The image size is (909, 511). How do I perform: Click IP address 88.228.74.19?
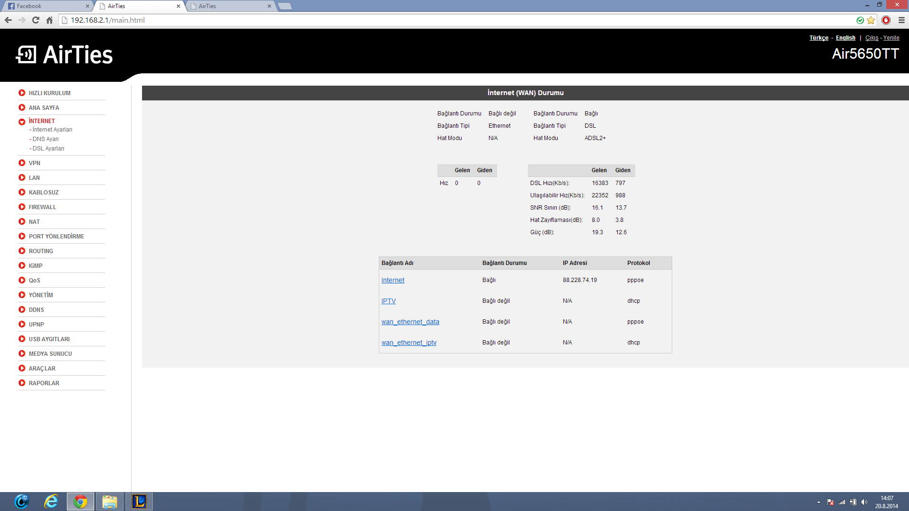click(x=580, y=280)
